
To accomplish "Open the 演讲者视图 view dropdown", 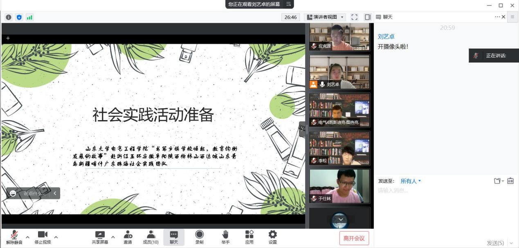I will [x=326, y=17].
